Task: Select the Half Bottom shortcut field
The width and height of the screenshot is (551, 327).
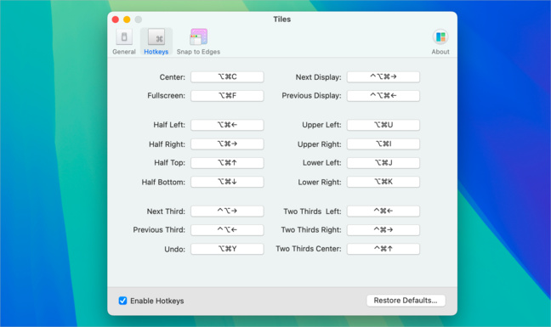Action: click(227, 182)
